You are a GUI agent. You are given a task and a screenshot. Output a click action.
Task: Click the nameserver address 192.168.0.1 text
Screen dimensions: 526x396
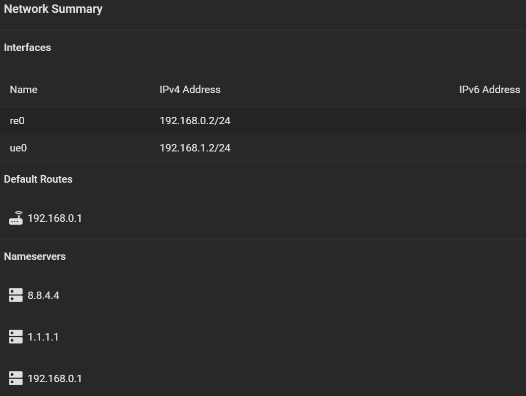(54, 379)
